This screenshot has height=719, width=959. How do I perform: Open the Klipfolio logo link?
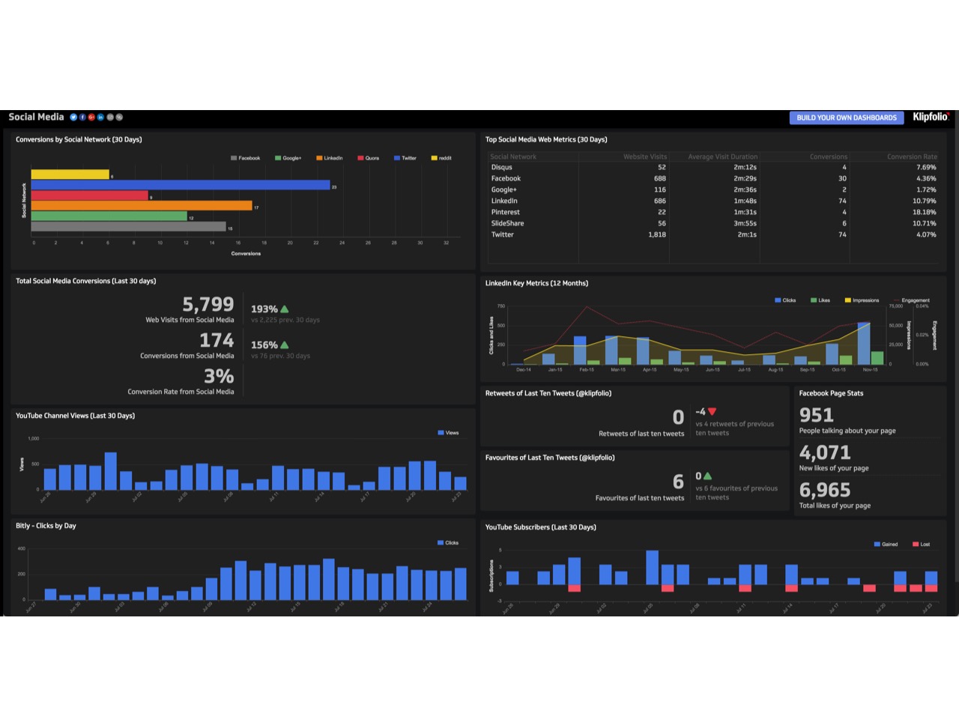pos(931,117)
